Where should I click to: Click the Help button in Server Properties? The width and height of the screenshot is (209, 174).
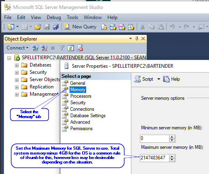tap(172, 79)
